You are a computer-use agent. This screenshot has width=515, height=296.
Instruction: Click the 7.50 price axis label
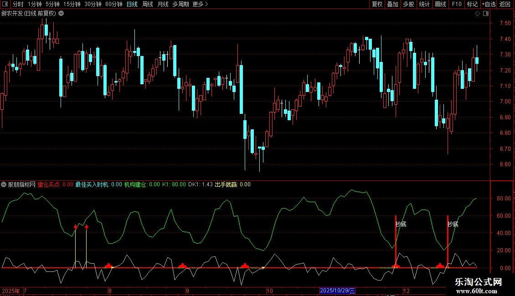[505, 23]
